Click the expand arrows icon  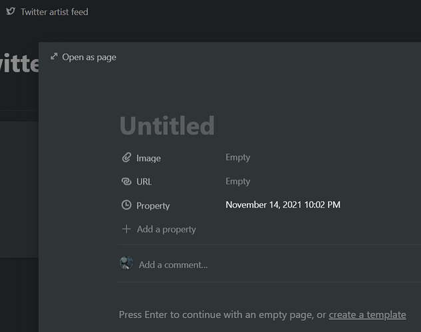click(x=54, y=56)
